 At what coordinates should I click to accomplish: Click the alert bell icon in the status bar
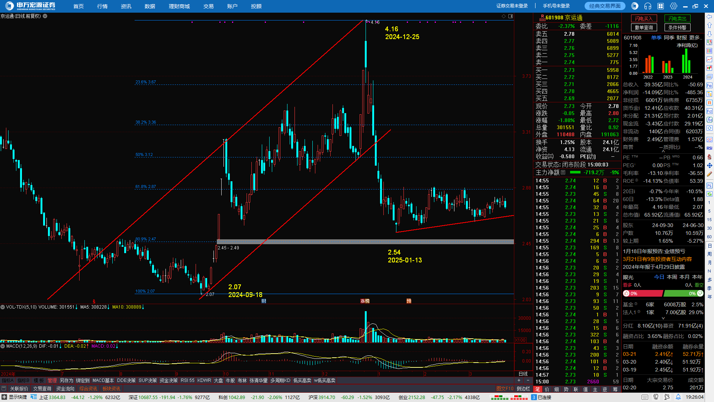pyautogui.click(x=679, y=397)
